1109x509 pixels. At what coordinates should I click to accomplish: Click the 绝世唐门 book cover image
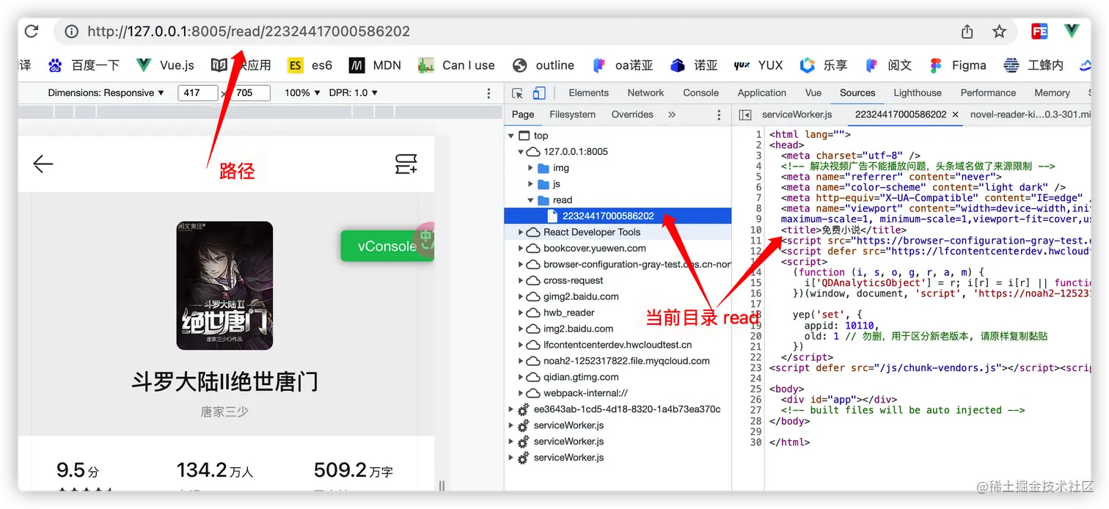click(224, 285)
